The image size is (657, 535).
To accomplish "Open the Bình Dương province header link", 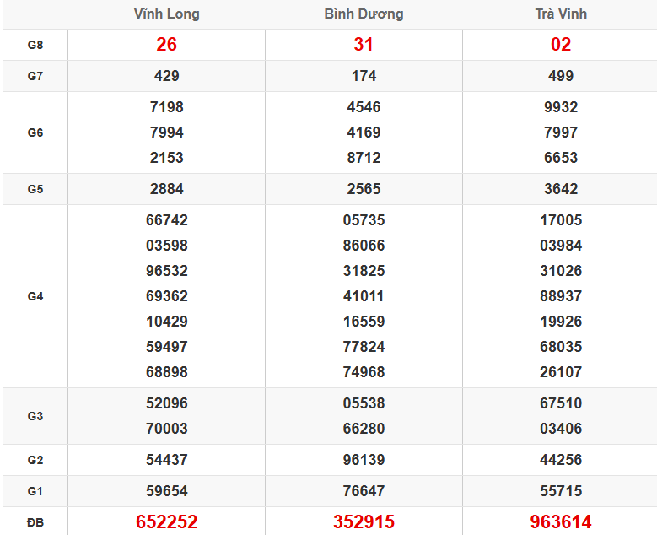I will click(x=364, y=14).
